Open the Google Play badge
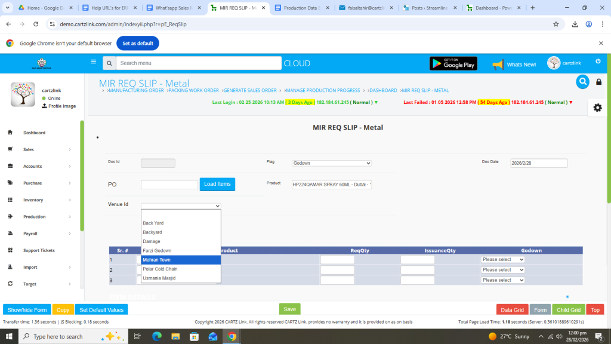 pos(453,63)
